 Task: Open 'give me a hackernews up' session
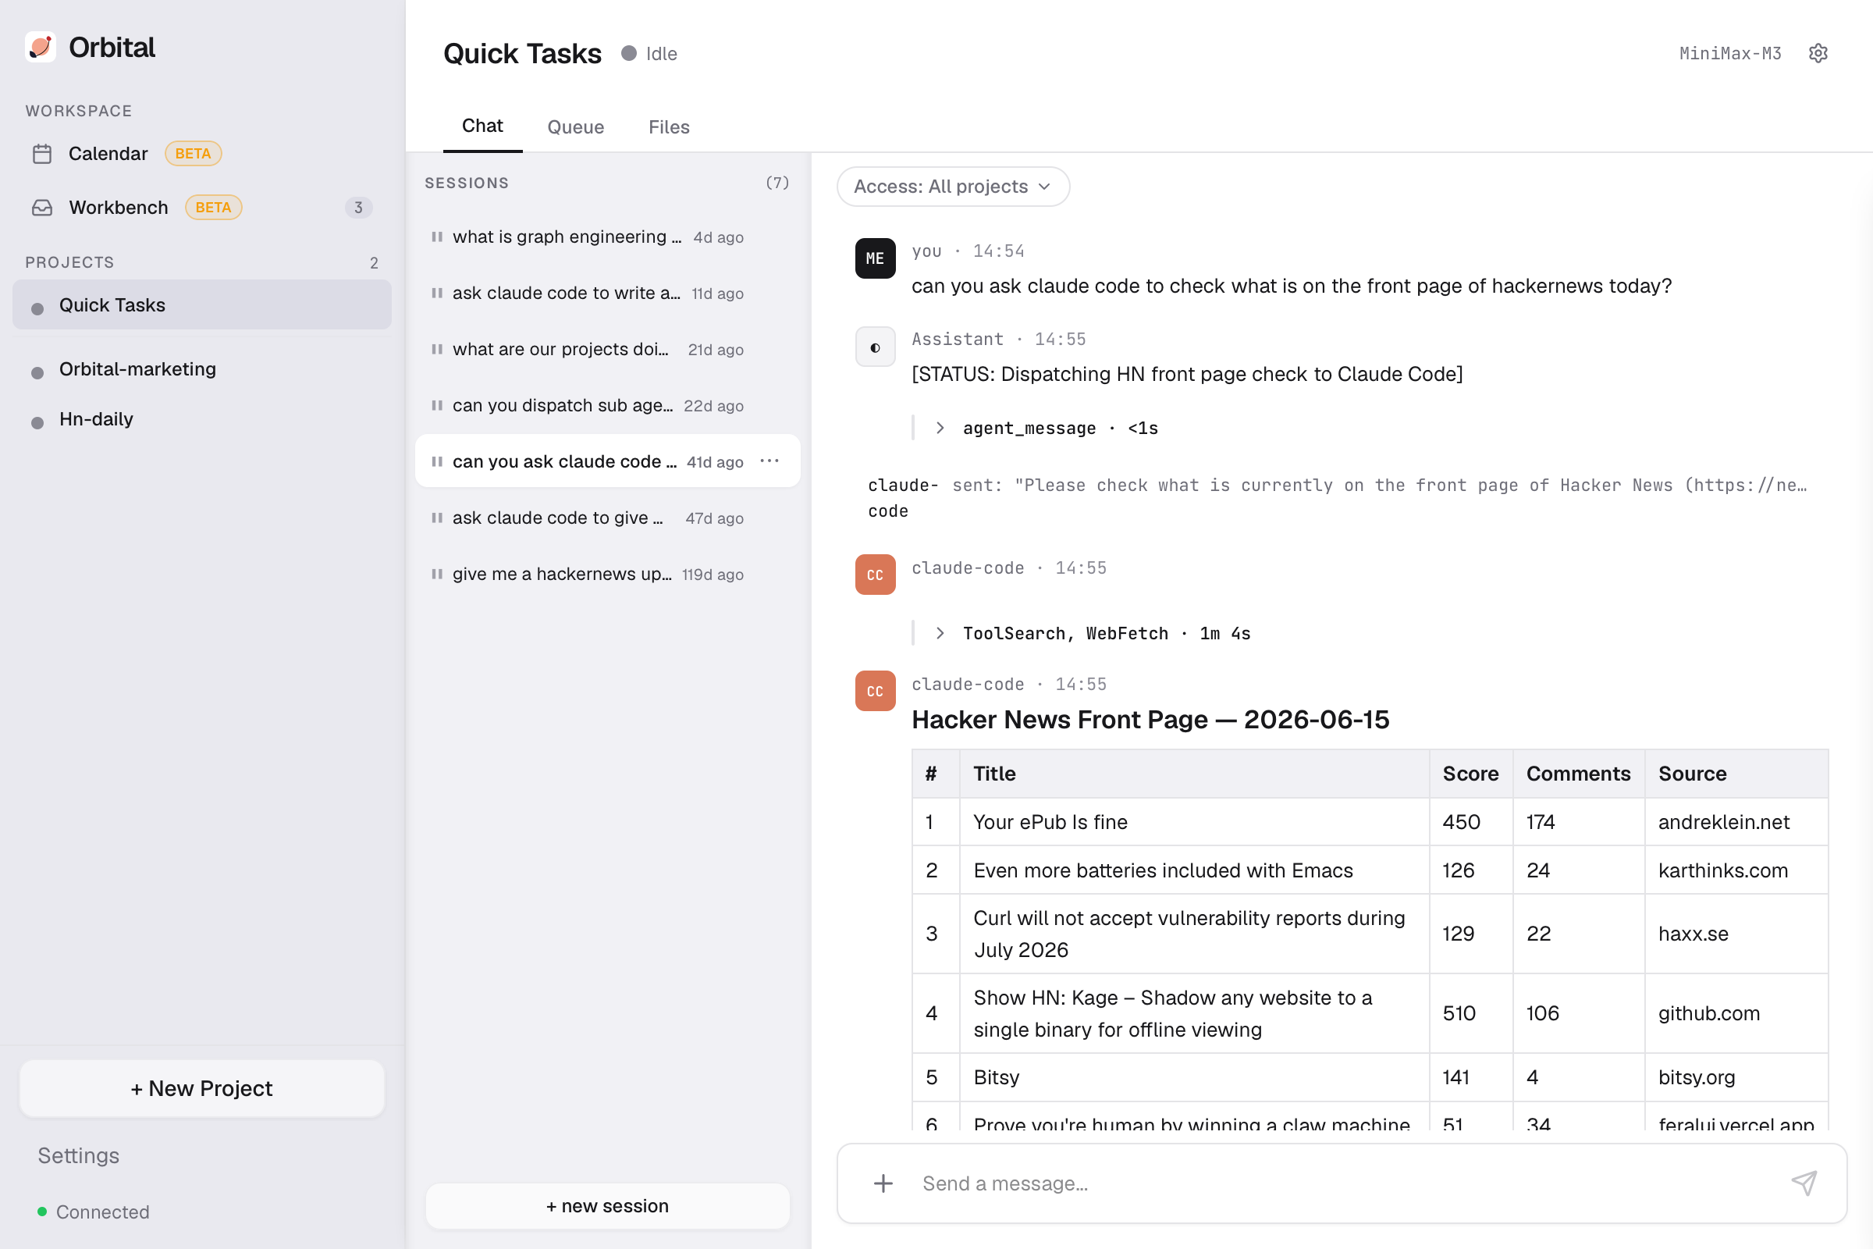608,574
